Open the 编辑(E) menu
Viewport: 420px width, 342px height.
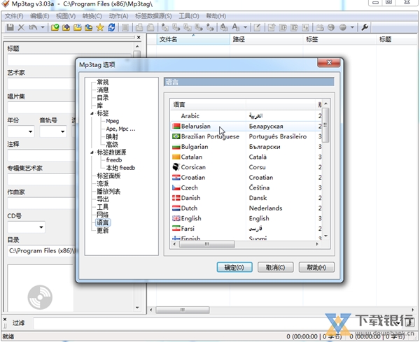coord(40,16)
